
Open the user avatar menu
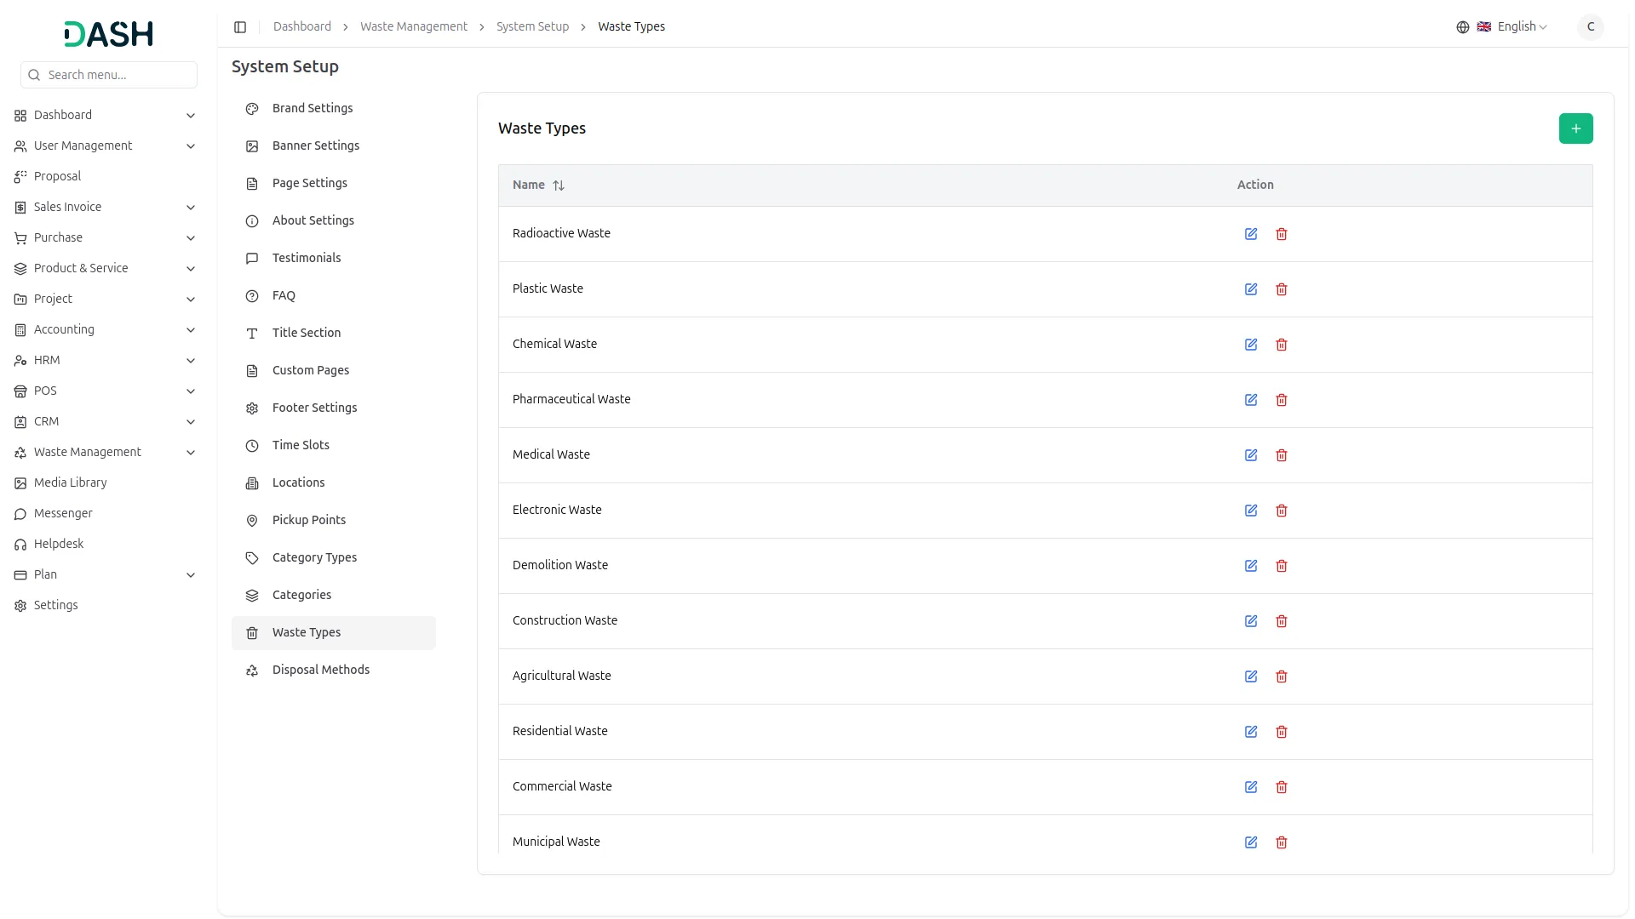coord(1590,27)
